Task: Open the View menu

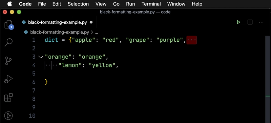Action: click(x=101, y=4)
